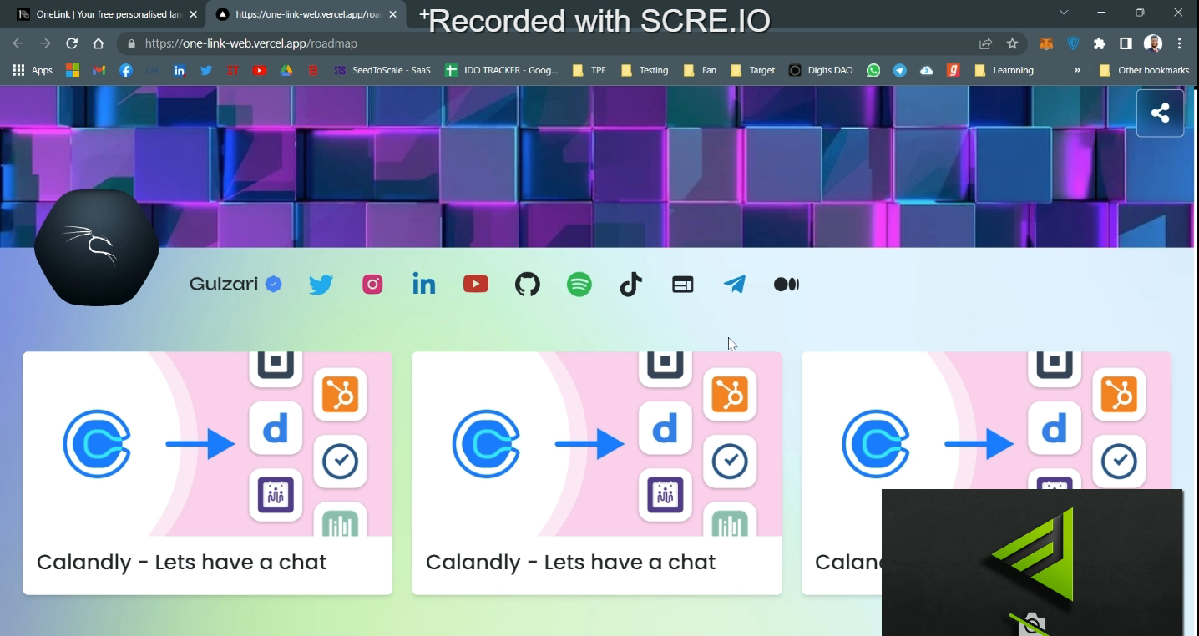View site information via the lock icon

[x=131, y=43]
